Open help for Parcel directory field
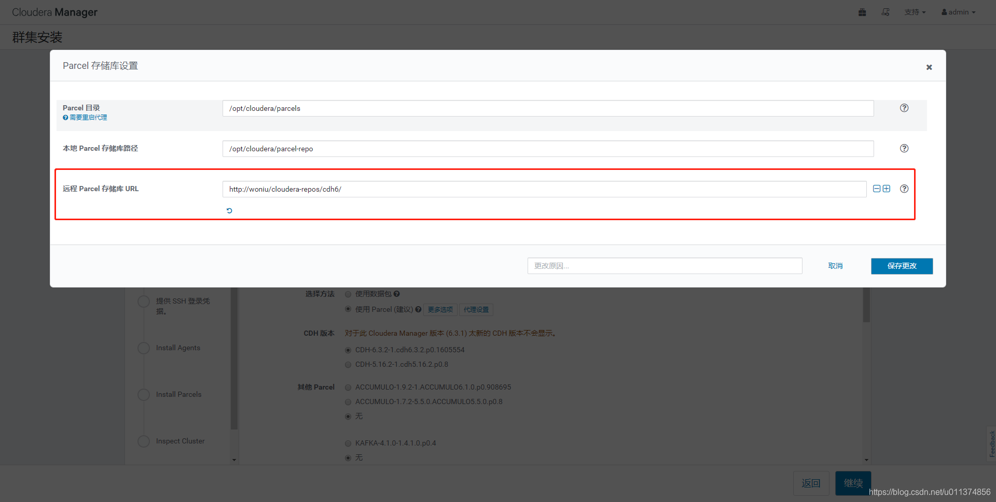Viewport: 996px width, 502px height. point(904,108)
